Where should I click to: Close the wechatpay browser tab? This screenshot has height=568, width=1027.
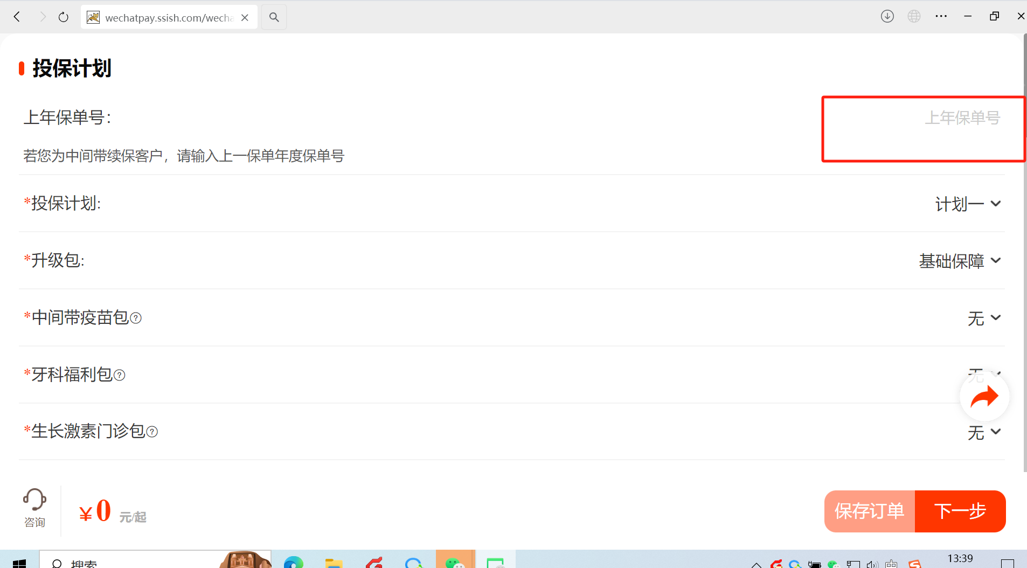[245, 18]
